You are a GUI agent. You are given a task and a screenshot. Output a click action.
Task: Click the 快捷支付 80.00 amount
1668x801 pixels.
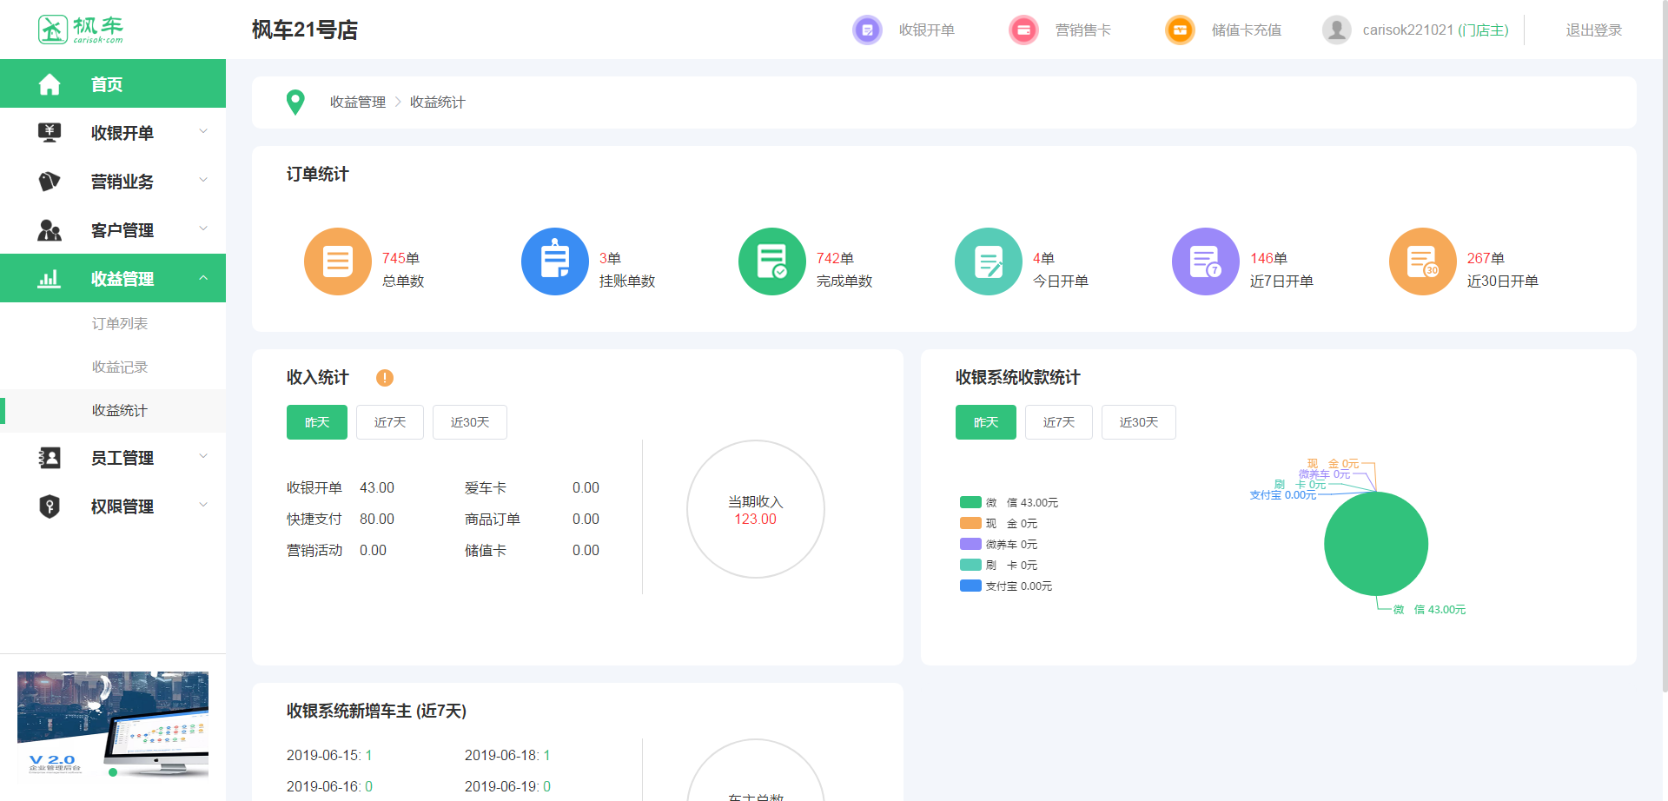coord(377,520)
